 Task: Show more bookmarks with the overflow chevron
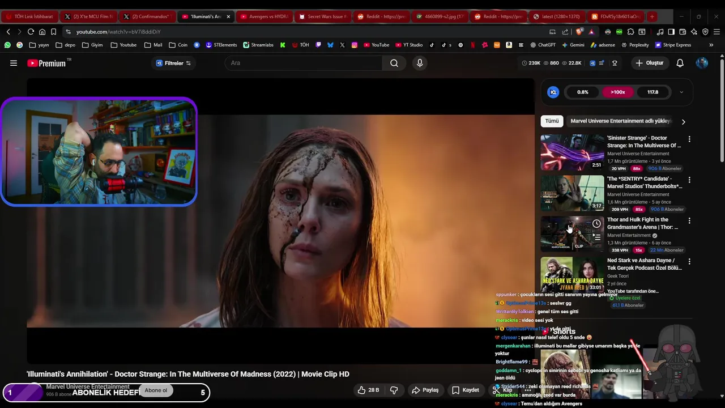[x=711, y=45]
